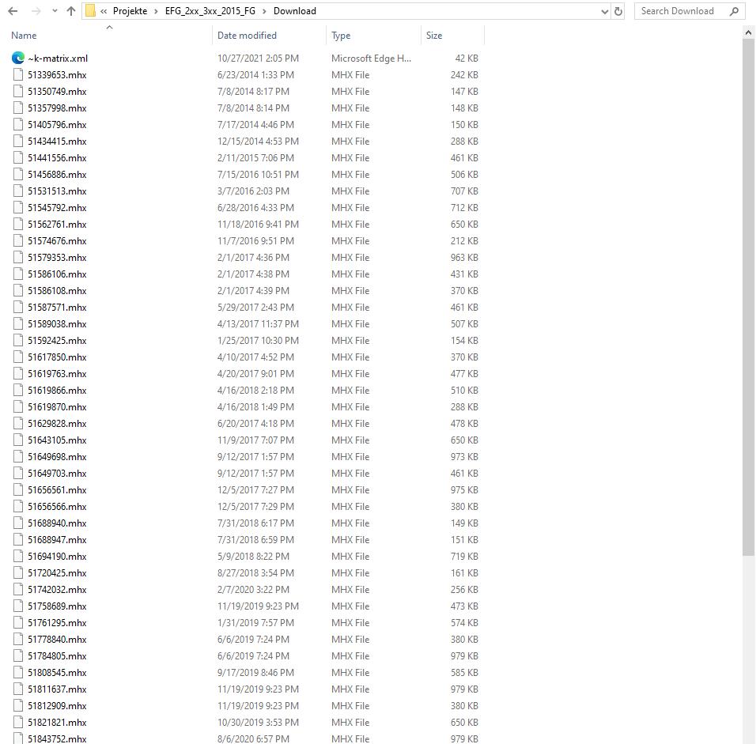Go back with the Back arrow
756x744 pixels.
click(x=13, y=11)
